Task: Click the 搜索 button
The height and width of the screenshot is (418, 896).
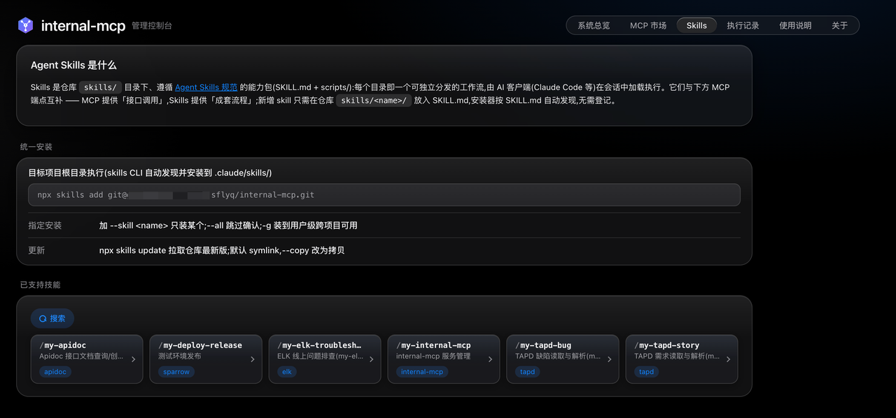Action: [52, 318]
